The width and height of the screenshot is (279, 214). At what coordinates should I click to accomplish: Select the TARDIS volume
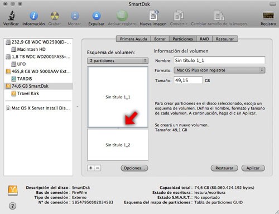pos(39,79)
